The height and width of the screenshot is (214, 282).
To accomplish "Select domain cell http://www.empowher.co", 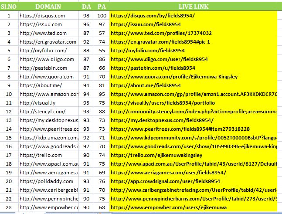I will point(48,207).
